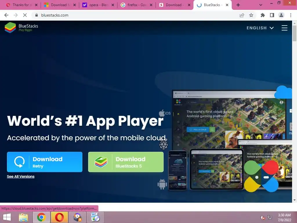The height and width of the screenshot is (223, 297).
Task: Close the Microsoft Download tab
Action: (x=75, y=5)
